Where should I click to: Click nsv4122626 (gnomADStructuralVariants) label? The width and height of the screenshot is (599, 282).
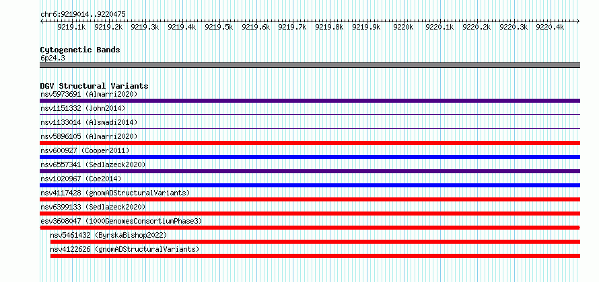tap(125, 249)
